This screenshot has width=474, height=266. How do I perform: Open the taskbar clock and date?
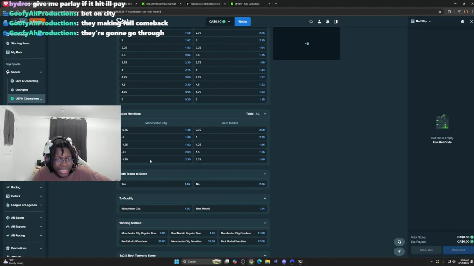pos(463,262)
